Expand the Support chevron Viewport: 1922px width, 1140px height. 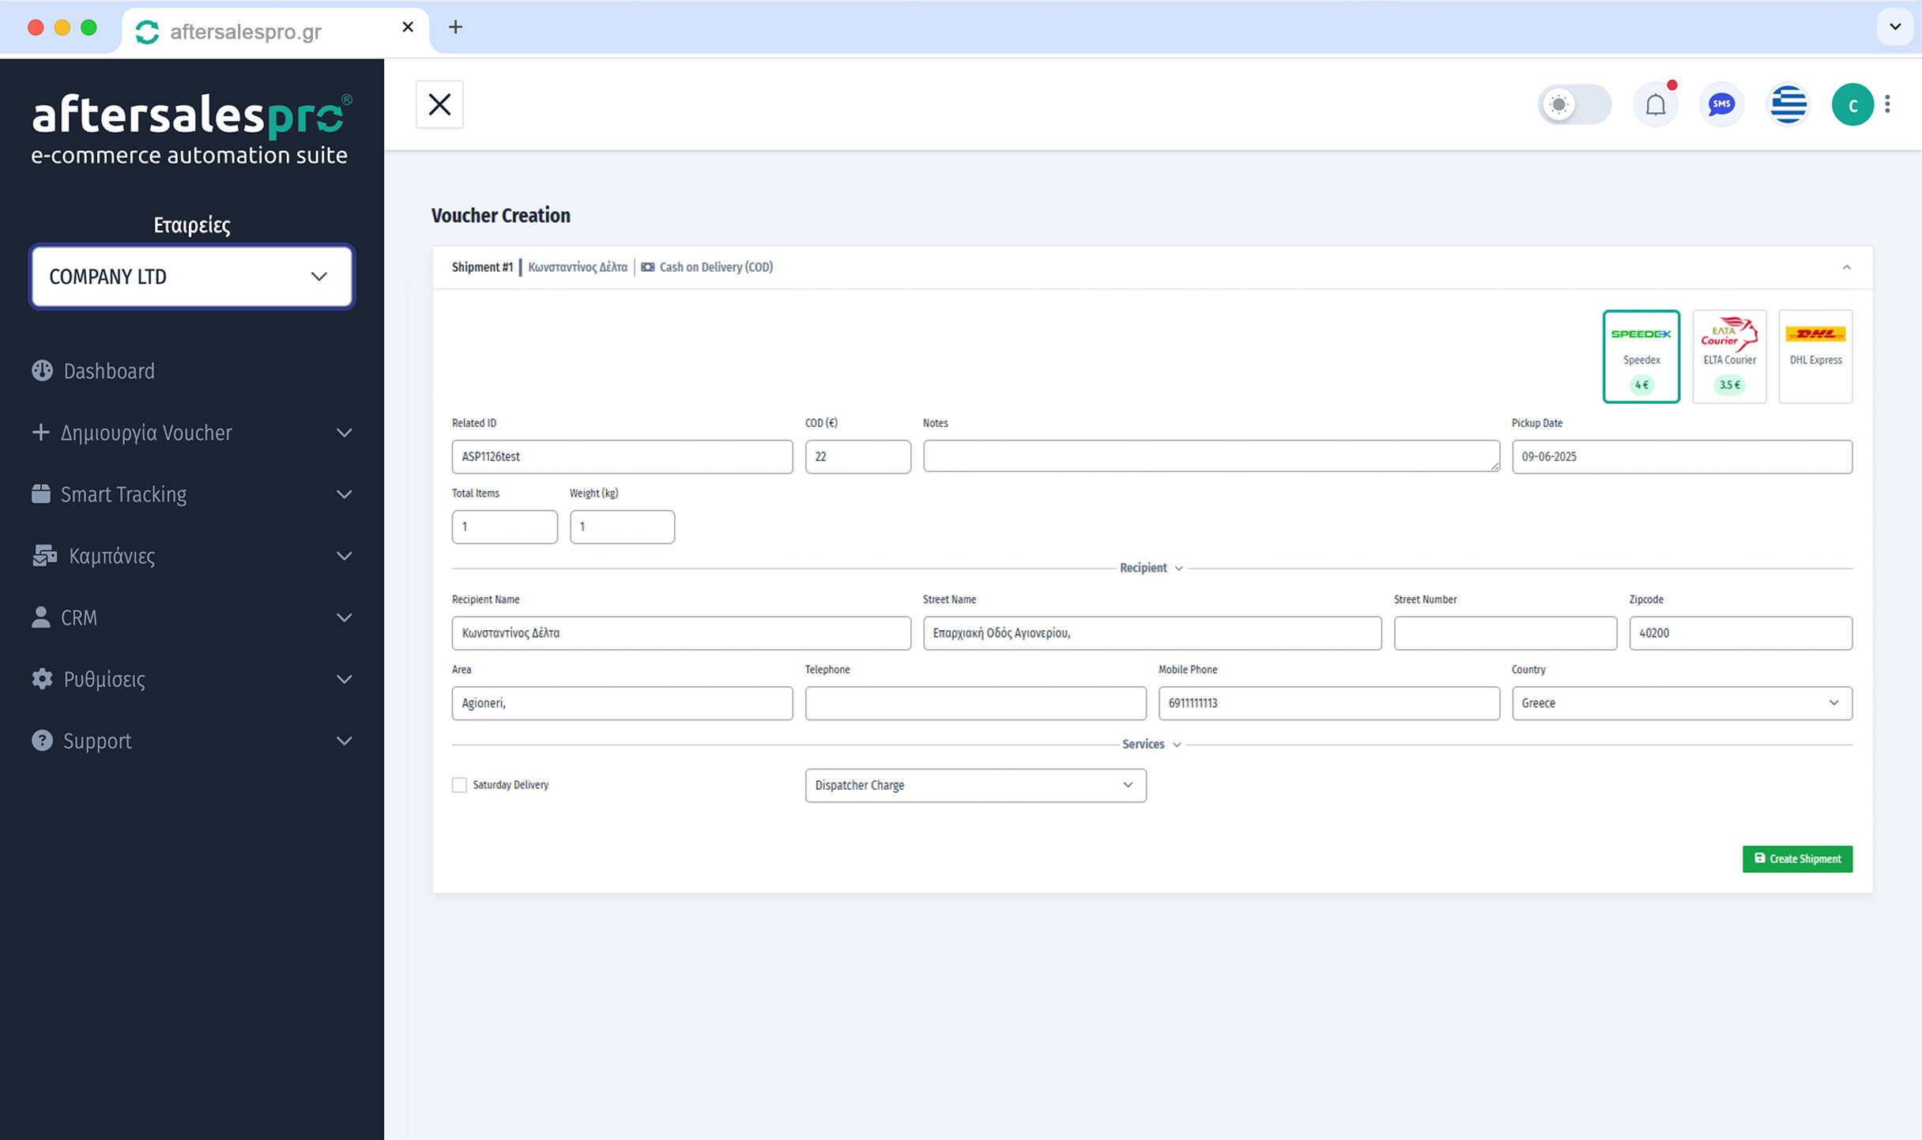(x=344, y=741)
